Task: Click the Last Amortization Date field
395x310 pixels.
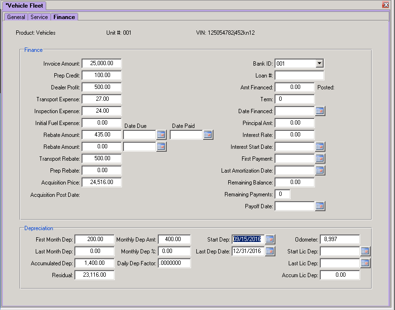Action: [294, 170]
